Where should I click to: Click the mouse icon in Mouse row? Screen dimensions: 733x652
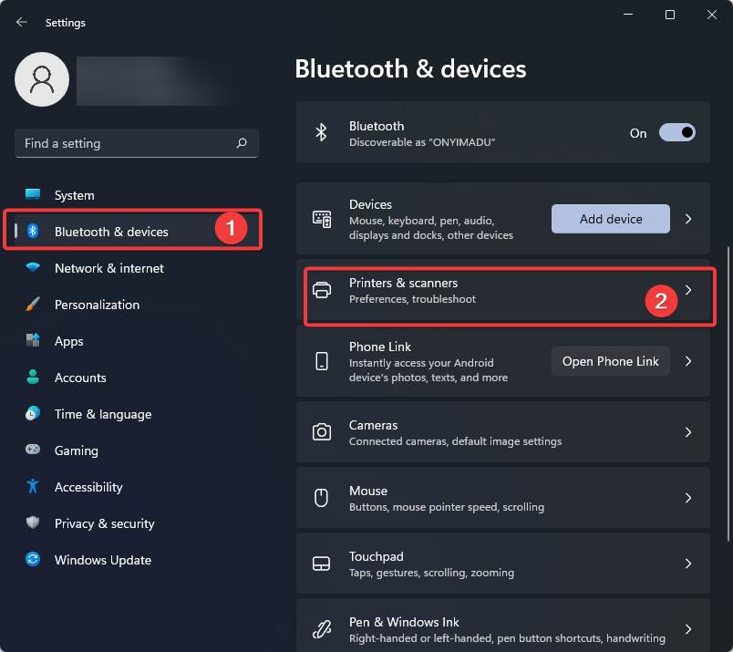(x=321, y=498)
